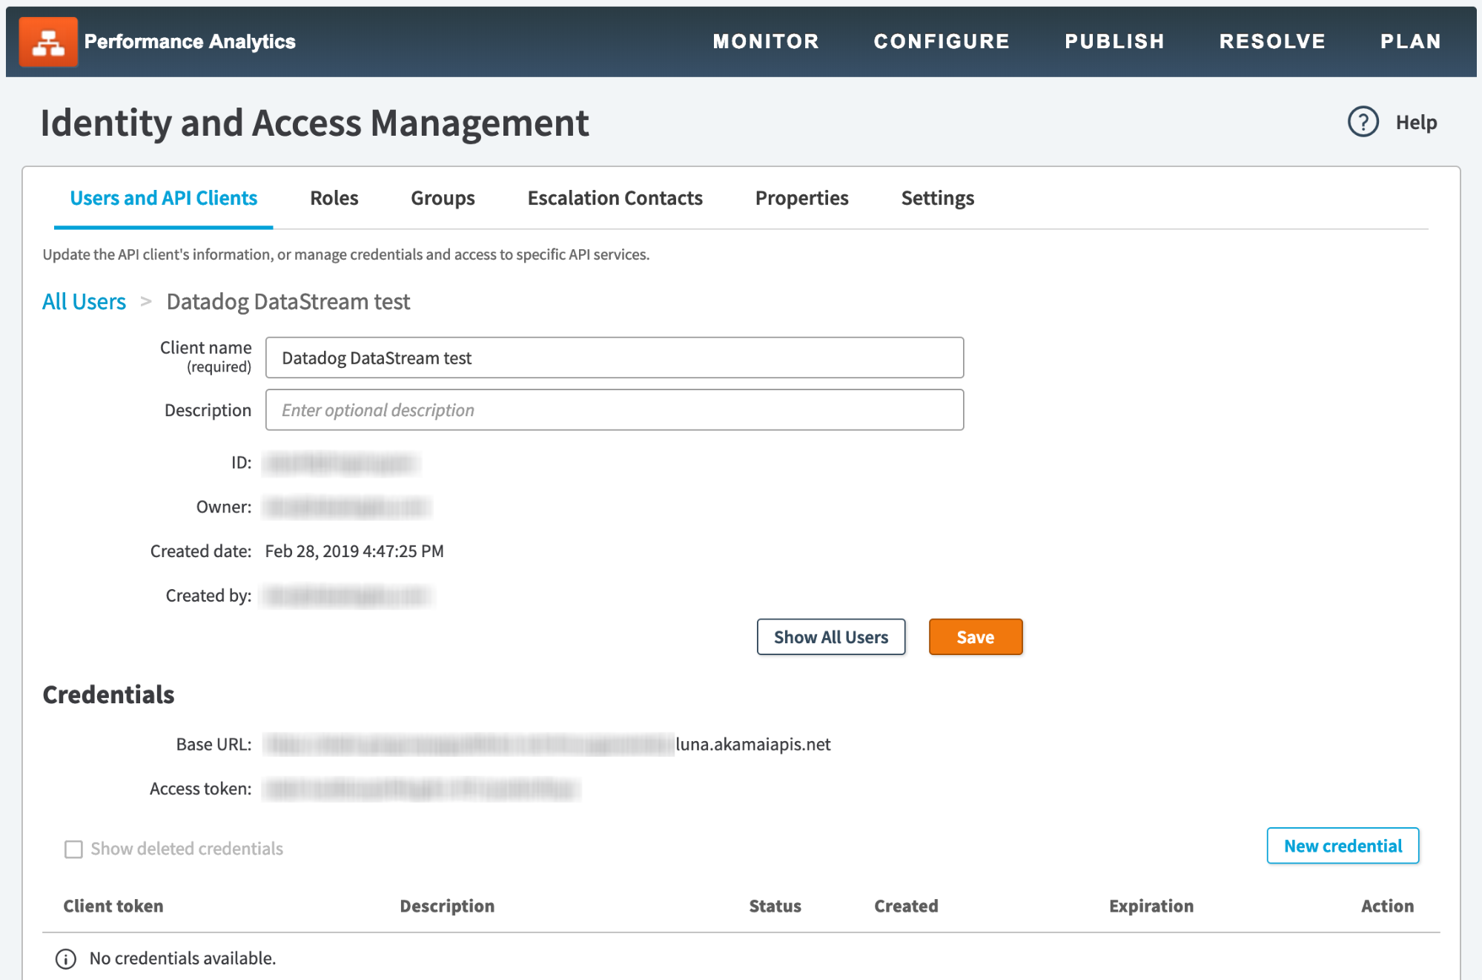The image size is (1482, 980).
Task: Open the RESOLVE menu
Action: 1271,42
